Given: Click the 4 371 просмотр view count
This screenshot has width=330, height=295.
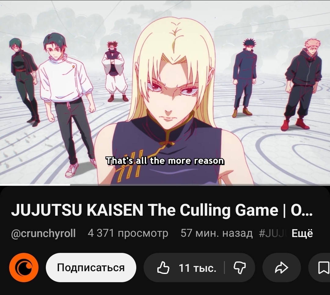Looking at the screenshot, I should 128,233.
